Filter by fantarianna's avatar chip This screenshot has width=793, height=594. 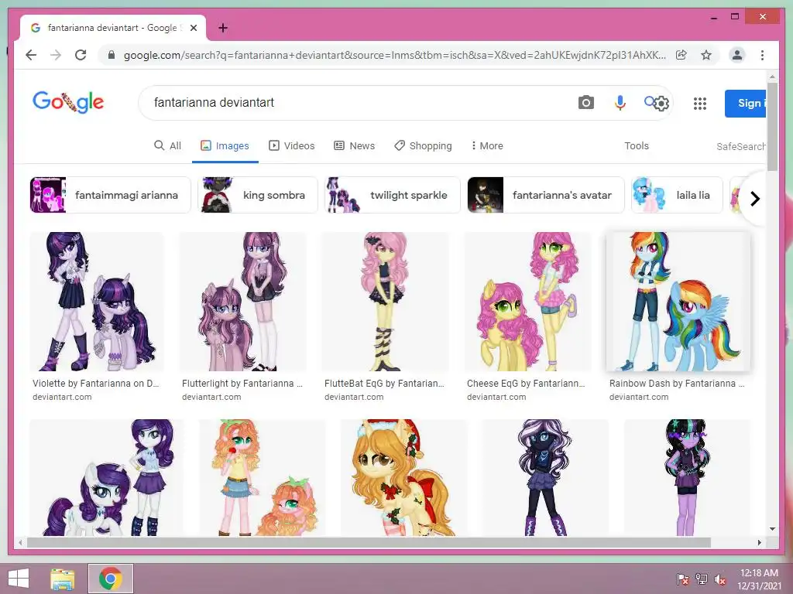coord(546,195)
